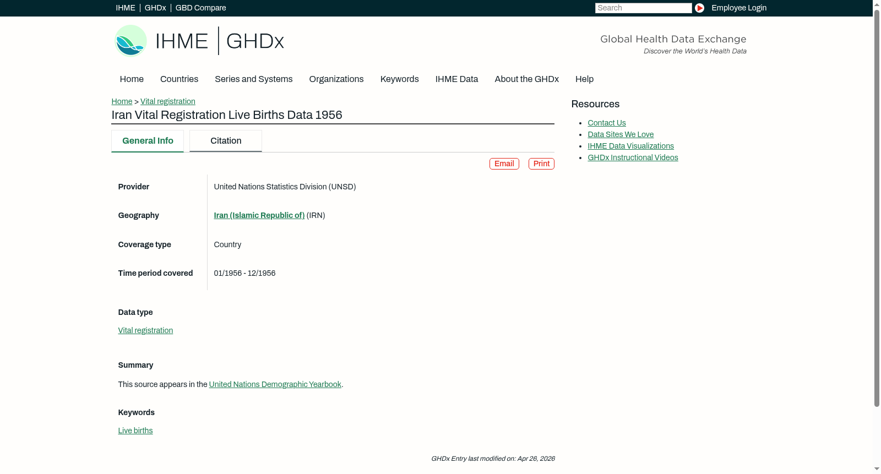The image size is (881, 474).
Task: Open the GHDx top bar link
Action: point(155,8)
